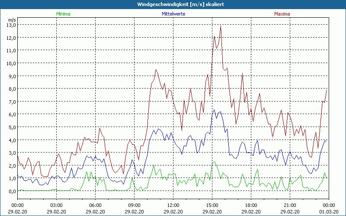This screenshot has width=346, height=216.
Task: Click the 3,0 y-axis value
Action: 12,152
